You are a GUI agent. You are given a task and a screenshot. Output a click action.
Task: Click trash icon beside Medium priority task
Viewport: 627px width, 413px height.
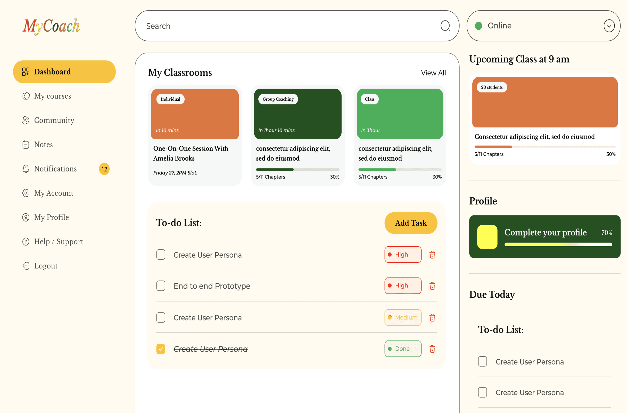tap(432, 317)
